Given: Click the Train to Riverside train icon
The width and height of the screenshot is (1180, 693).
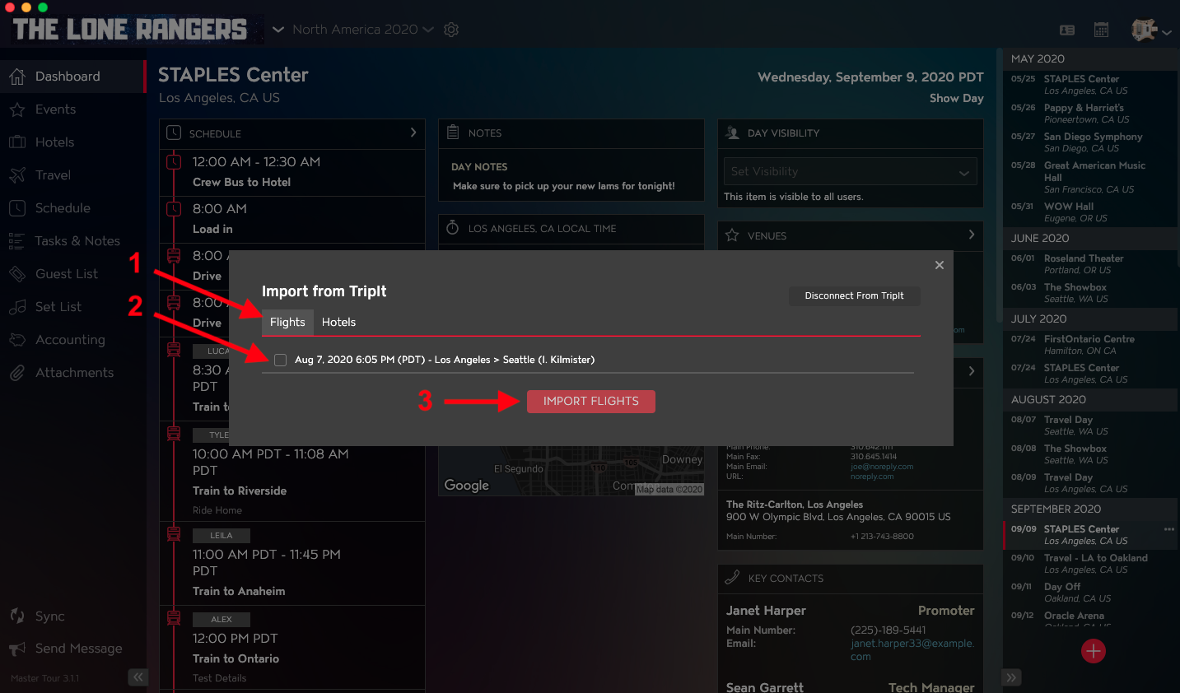Looking at the screenshot, I should click(x=174, y=433).
